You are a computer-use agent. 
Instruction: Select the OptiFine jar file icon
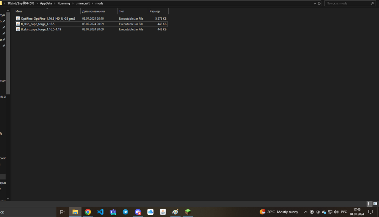click(x=18, y=18)
